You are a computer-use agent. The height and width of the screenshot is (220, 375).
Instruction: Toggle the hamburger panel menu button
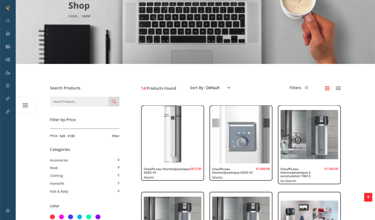pos(25,105)
